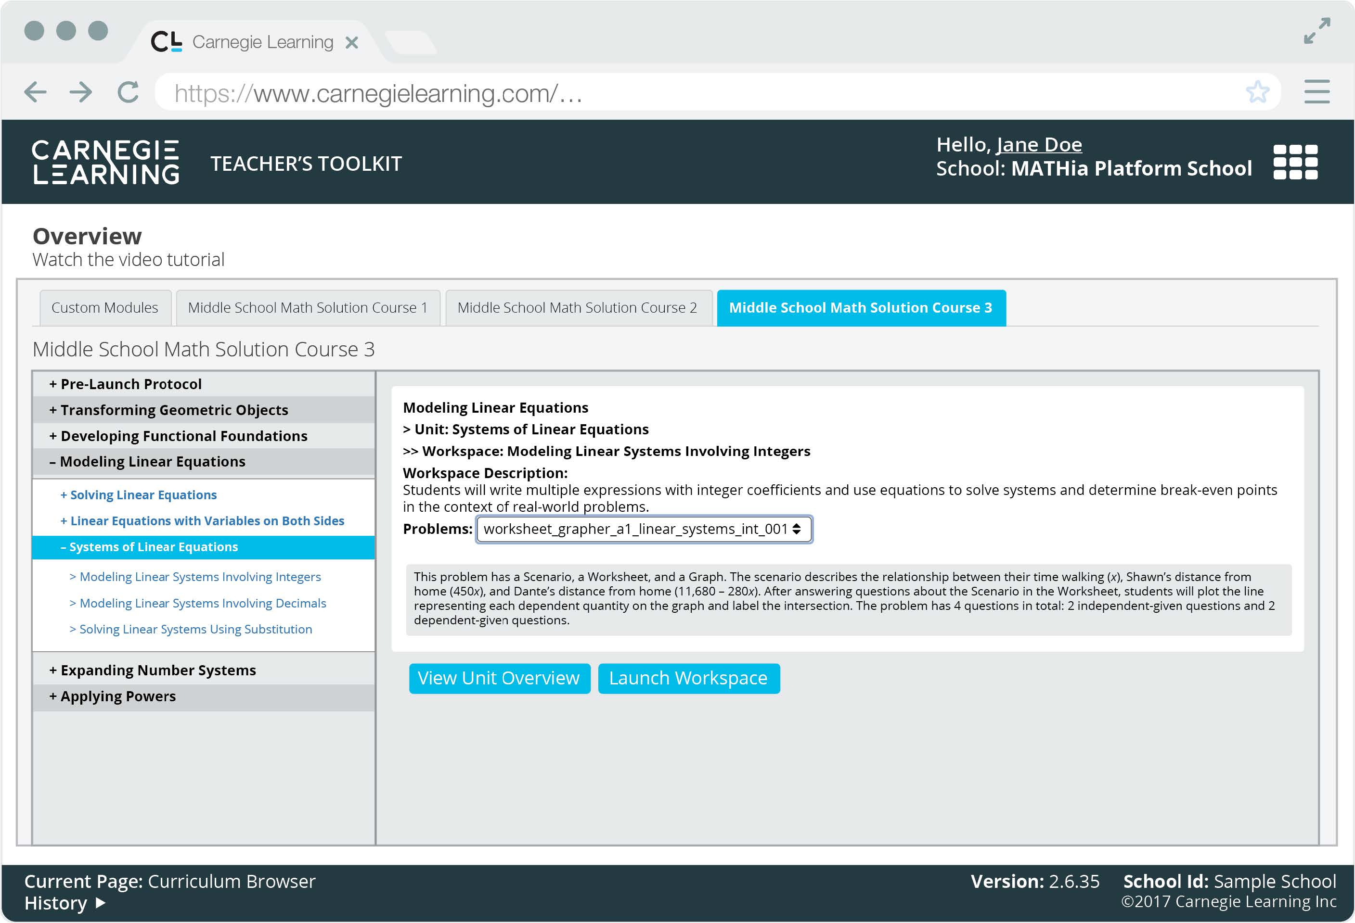Expand Solving Linear Equations unit
The image size is (1355, 923).
pyautogui.click(x=139, y=495)
